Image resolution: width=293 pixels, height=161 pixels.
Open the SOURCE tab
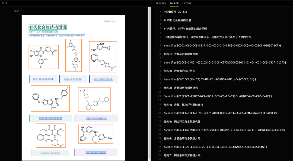[174, 3]
